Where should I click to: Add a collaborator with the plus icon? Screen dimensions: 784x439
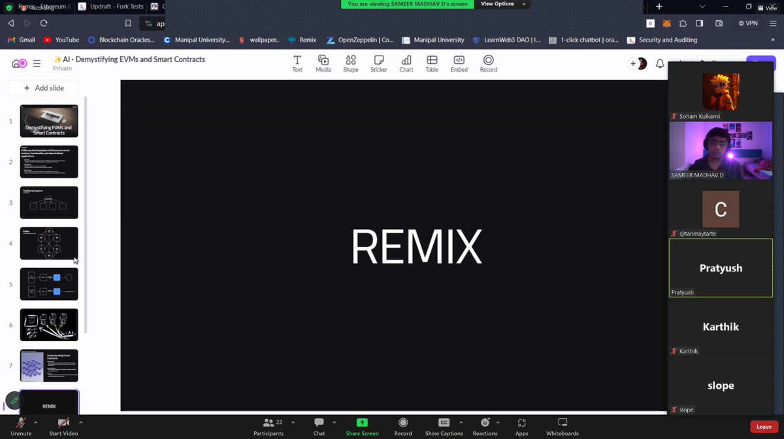click(632, 63)
